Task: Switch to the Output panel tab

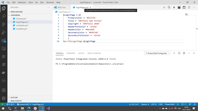Action: [81, 53]
